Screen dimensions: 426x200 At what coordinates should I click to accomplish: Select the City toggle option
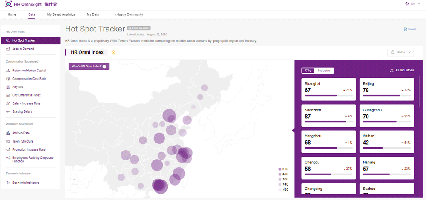(308, 71)
